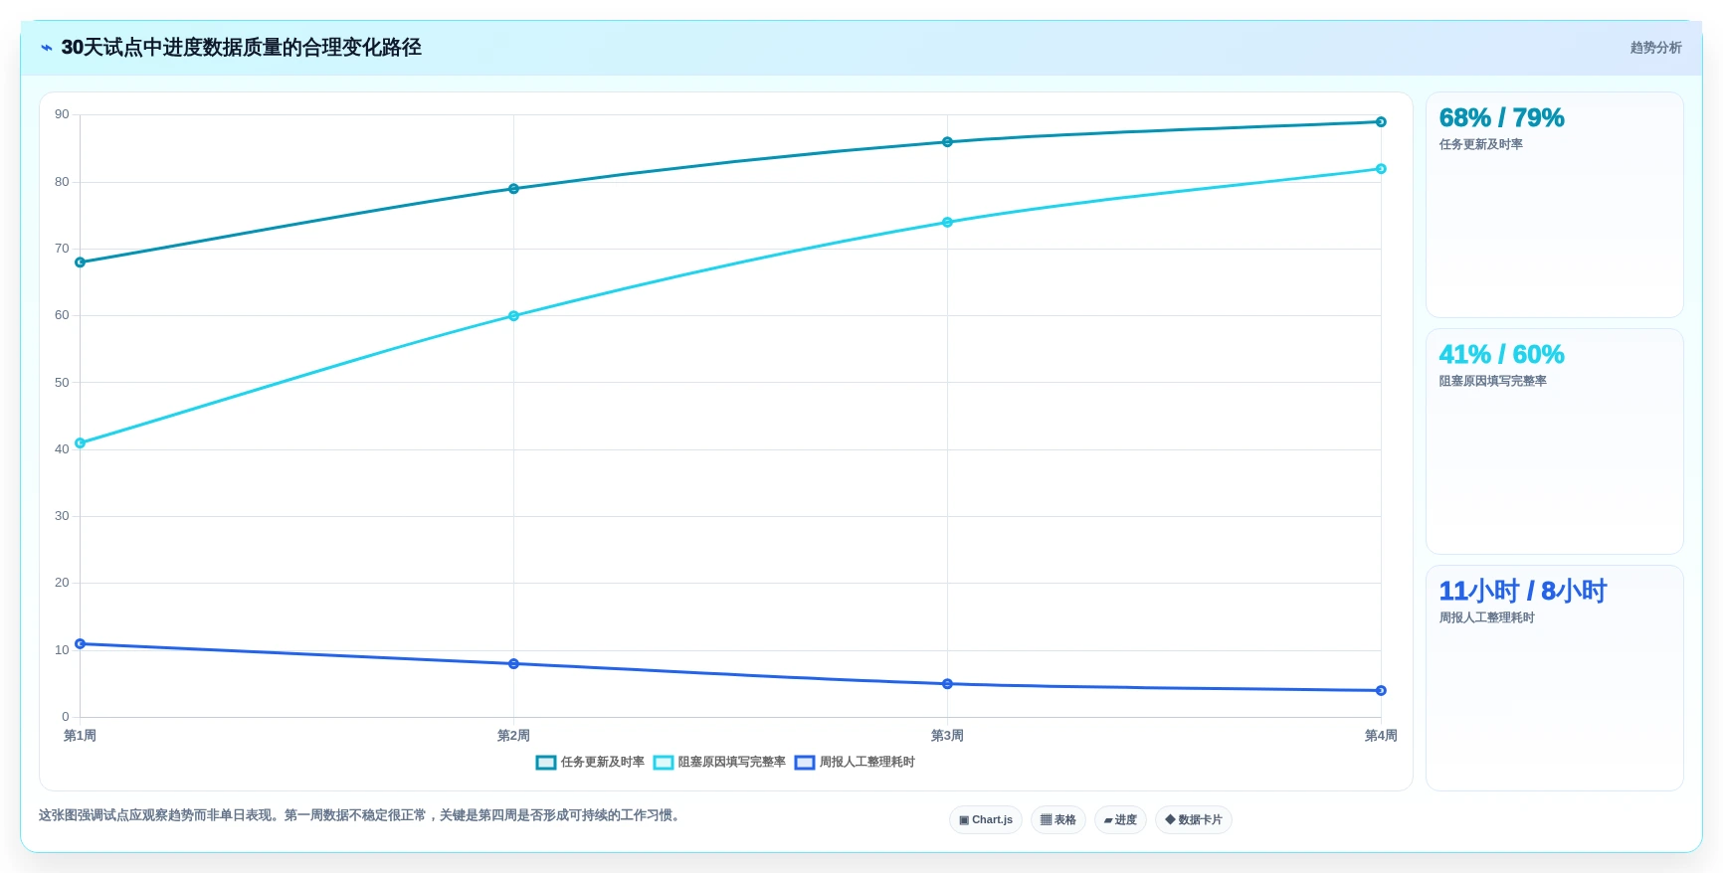This screenshot has height=873, width=1723.
Task: Click the 任务更新及时率 card caption
Action: point(1480,145)
